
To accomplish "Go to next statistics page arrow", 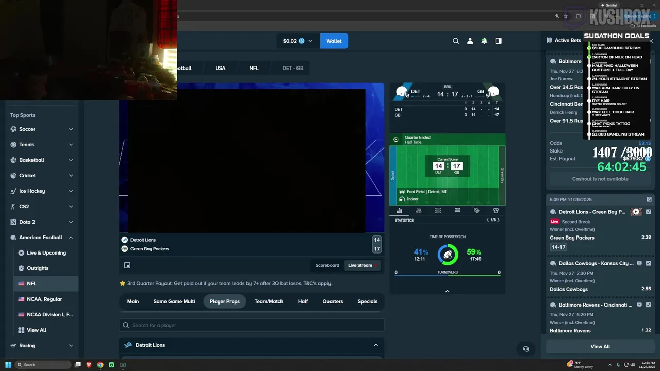I will (498, 220).
